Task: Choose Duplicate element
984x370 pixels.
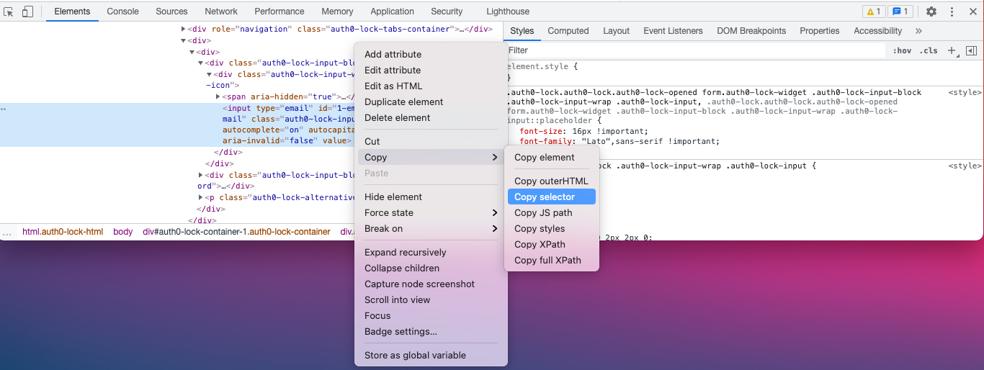Action: (x=431, y=102)
